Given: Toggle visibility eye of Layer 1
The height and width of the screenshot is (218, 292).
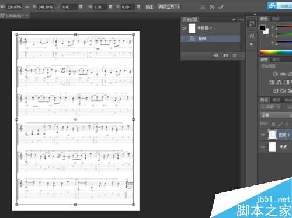Looking at the screenshot, I should click(263, 135).
